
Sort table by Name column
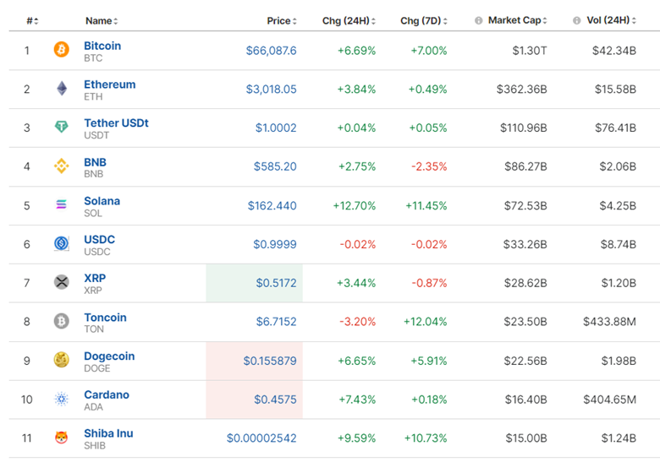pyautogui.click(x=102, y=20)
